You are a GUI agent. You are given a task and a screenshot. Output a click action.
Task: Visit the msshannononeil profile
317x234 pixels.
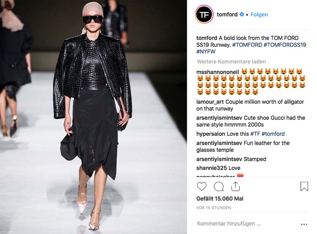[218, 72]
